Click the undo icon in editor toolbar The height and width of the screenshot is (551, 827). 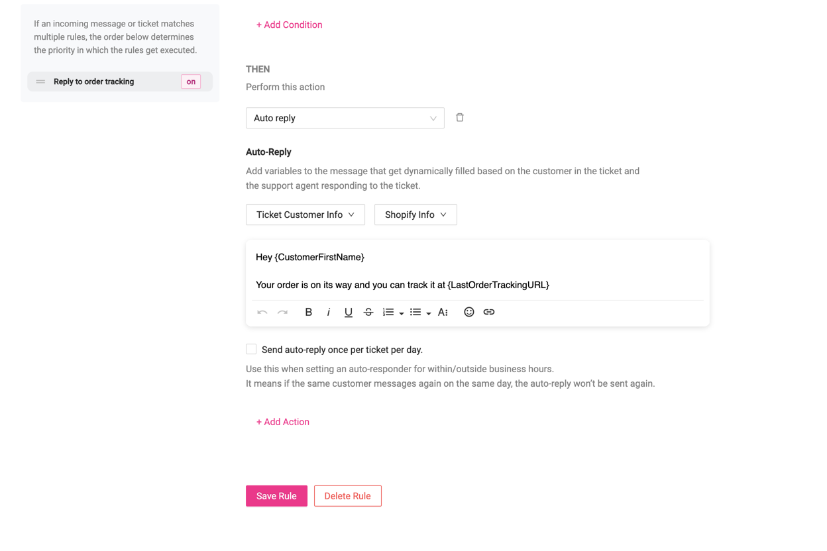pos(262,312)
